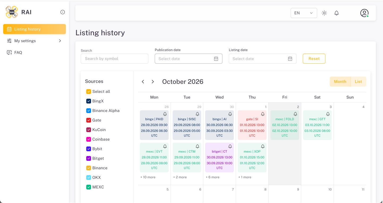
Task: Click the Reset filters button
Action: point(314,59)
